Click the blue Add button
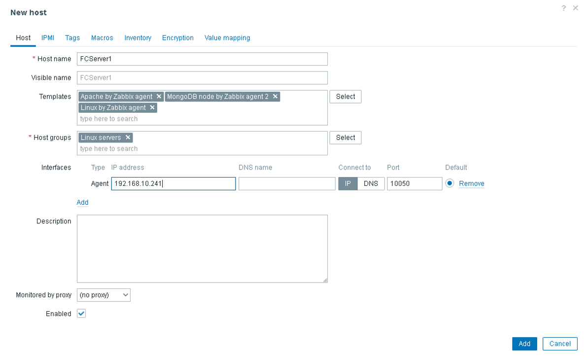The height and width of the screenshot is (356, 585). (524, 344)
